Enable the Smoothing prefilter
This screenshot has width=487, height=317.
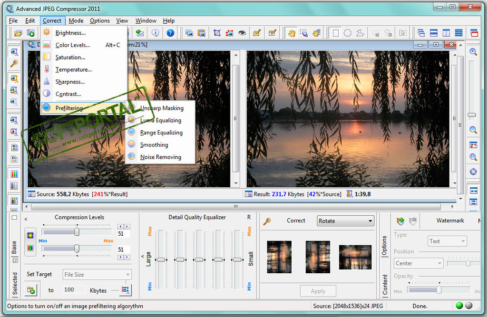[x=154, y=145]
